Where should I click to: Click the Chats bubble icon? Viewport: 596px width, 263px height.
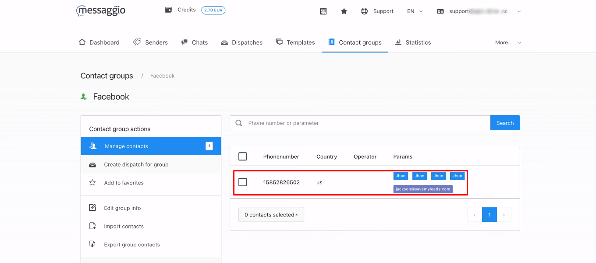coord(184,43)
